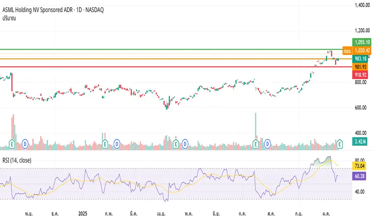This screenshot has width=373, height=220.
Task: Click the rightmost October earnings E marker
Action: (340, 144)
